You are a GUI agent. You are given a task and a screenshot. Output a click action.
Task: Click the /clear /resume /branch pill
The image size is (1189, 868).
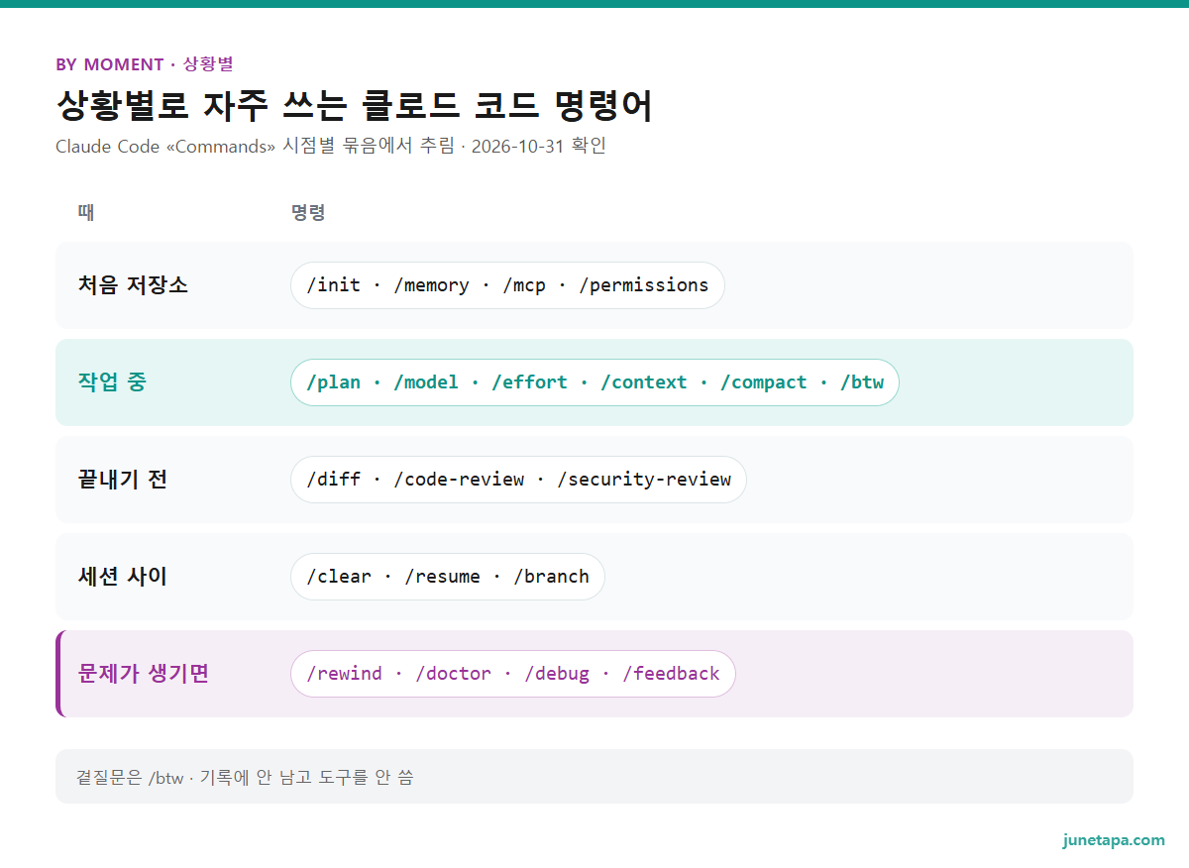pyautogui.click(x=448, y=577)
